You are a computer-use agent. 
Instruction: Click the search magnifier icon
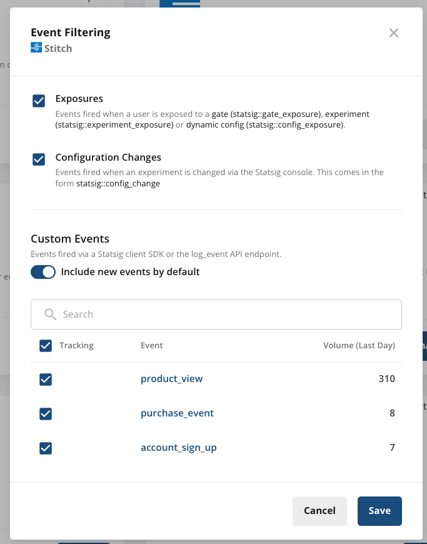pos(49,315)
